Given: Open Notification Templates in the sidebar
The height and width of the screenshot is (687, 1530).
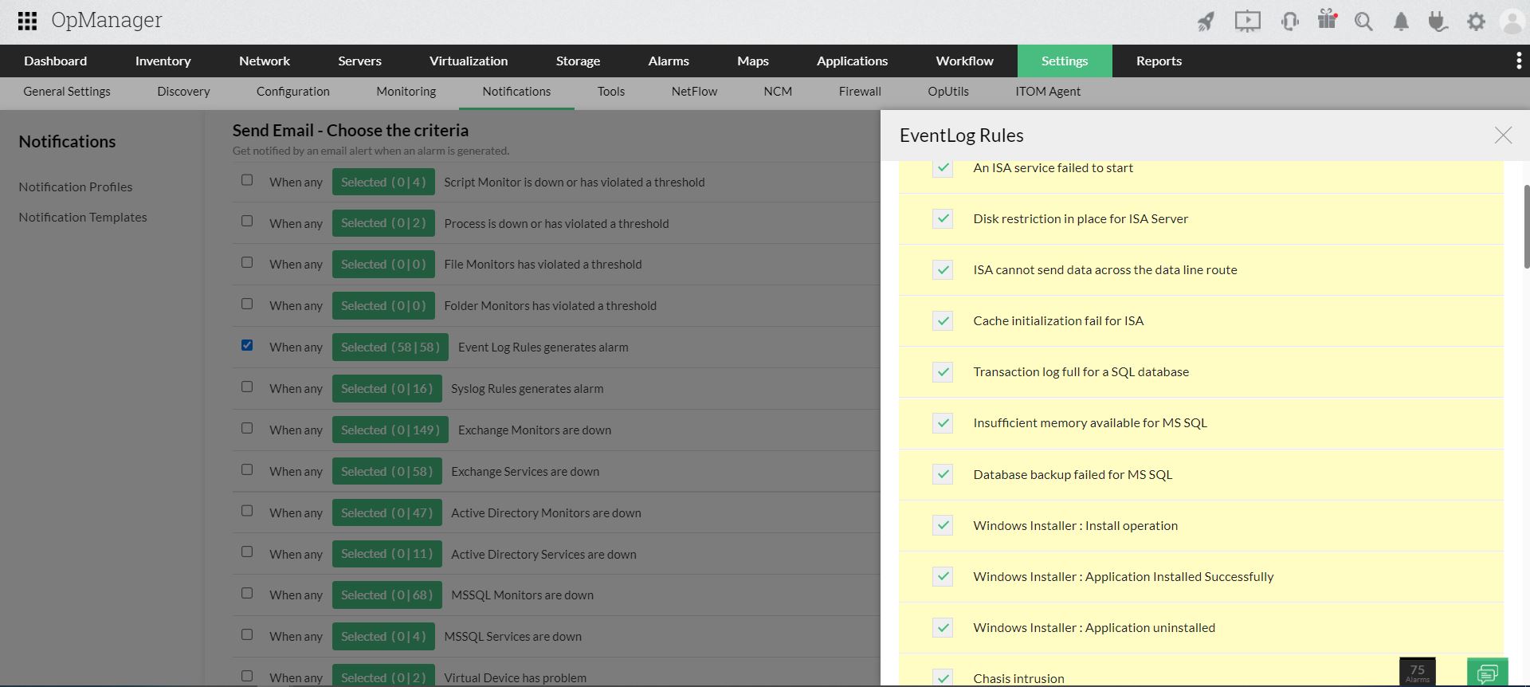Looking at the screenshot, I should [83, 217].
